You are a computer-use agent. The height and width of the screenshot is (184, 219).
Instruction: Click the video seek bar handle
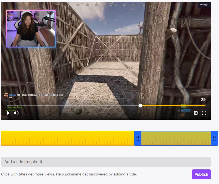coord(141,105)
